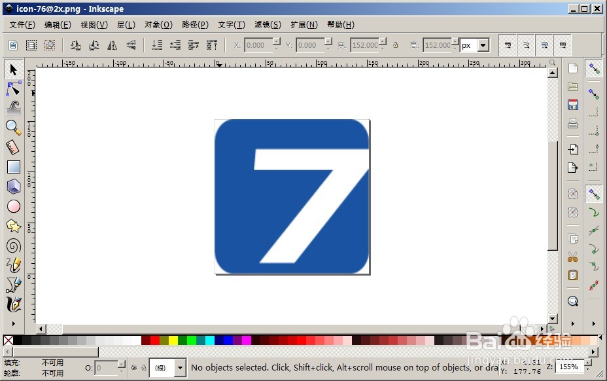Select the Pencil freehand tool
607x381 pixels.
coord(14,266)
